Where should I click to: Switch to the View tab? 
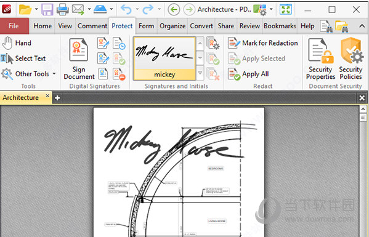(65, 26)
